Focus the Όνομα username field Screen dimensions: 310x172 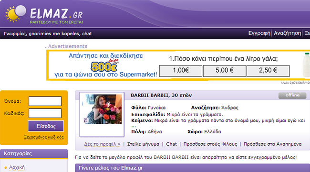pyautogui.click(x=45, y=101)
